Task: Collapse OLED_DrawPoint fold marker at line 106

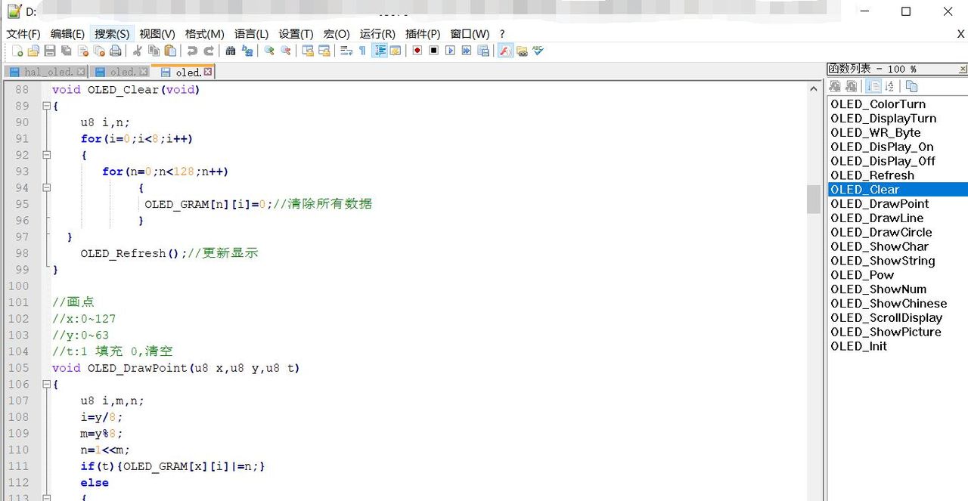Action: coord(46,385)
